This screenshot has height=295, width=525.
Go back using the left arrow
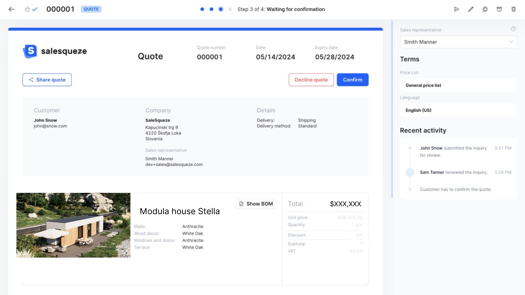[x=11, y=9]
